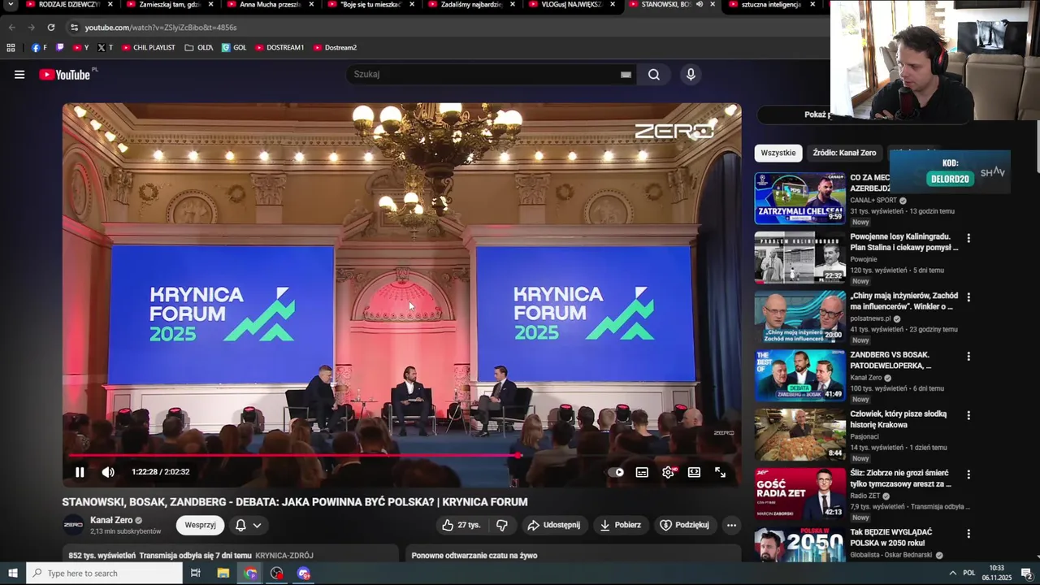Open Ponowne odtwarzanie czatu na żywo panel
The width and height of the screenshot is (1040, 585).
tap(573, 555)
